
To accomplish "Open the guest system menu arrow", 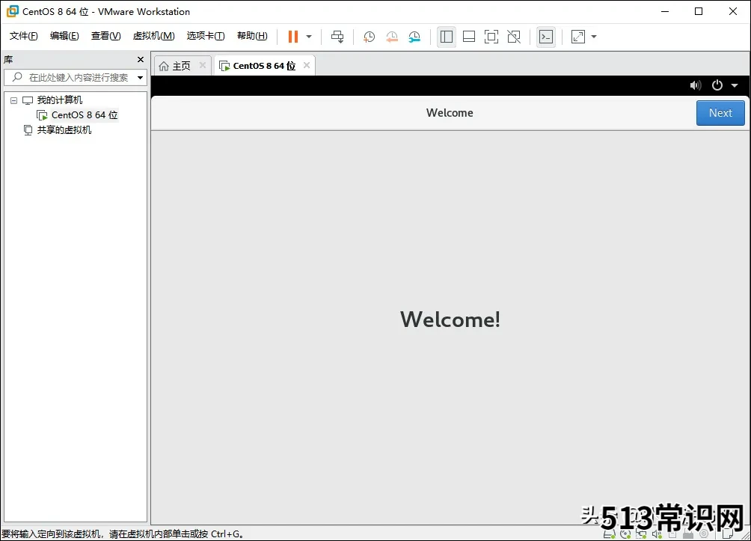I will pos(735,85).
